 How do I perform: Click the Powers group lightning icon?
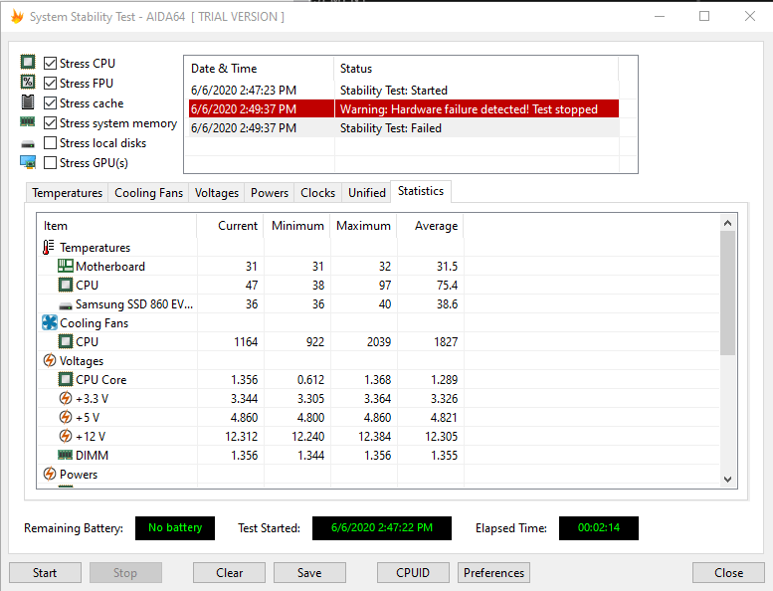point(50,474)
